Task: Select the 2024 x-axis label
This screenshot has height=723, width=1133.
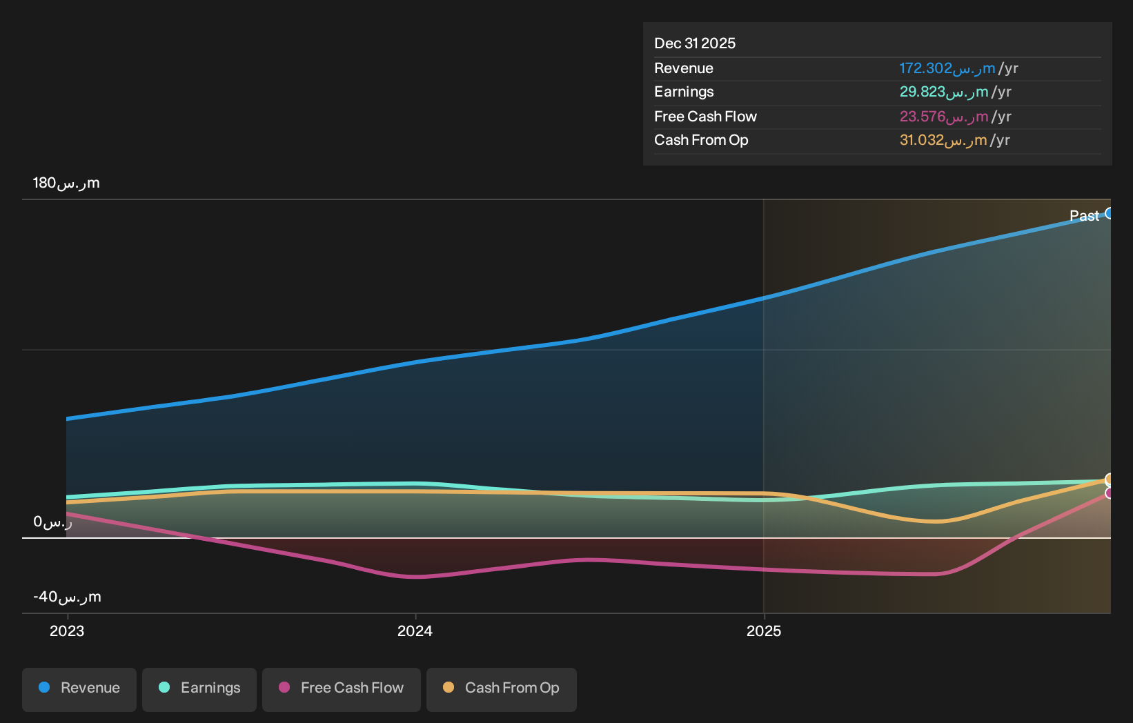Action: (x=415, y=631)
